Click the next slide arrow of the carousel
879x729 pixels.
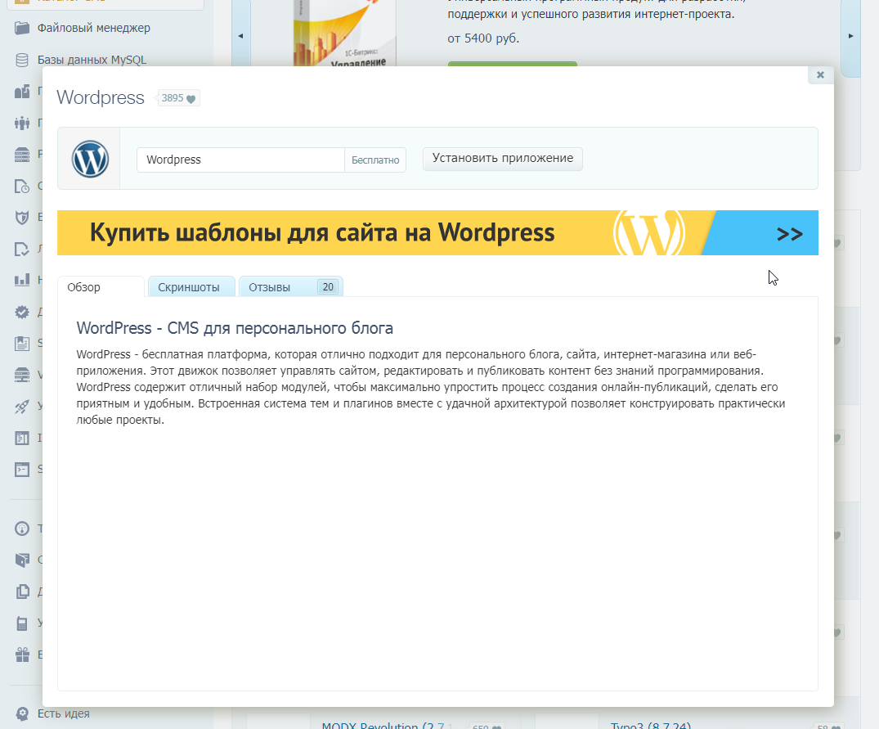click(x=850, y=36)
